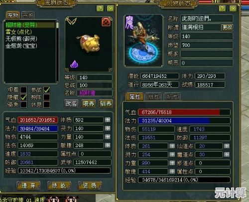Click the wing emblem above pet portrait
The height and width of the screenshot is (202, 249).
pos(71,21)
